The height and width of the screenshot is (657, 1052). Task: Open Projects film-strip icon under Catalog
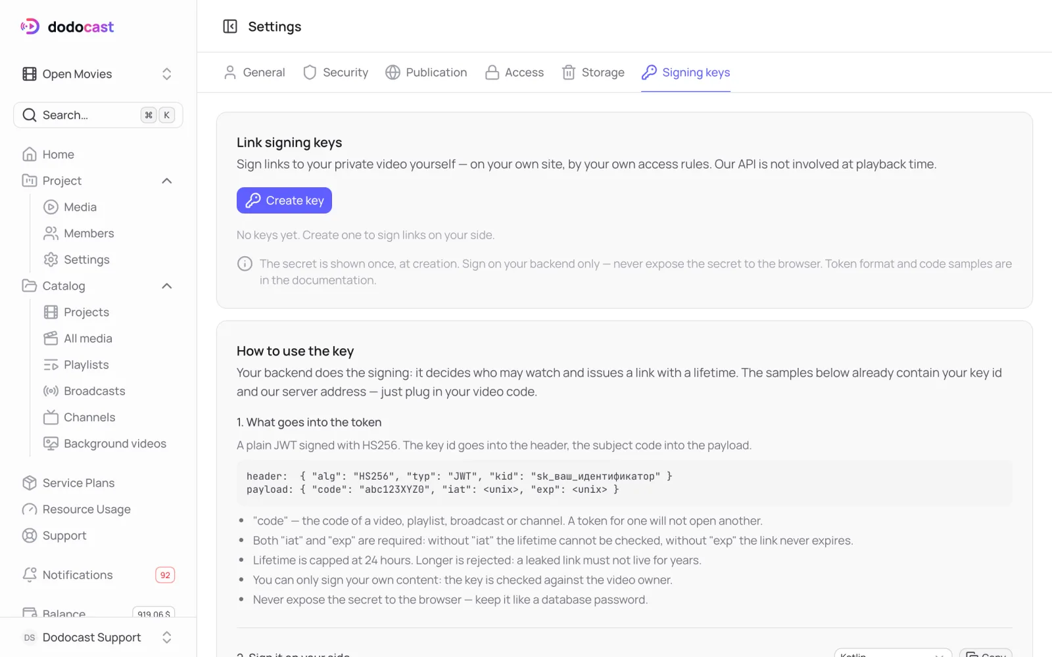point(51,312)
